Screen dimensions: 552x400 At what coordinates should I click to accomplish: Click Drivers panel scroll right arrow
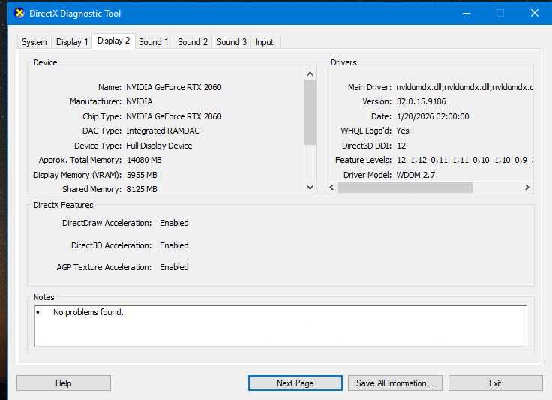click(x=526, y=187)
